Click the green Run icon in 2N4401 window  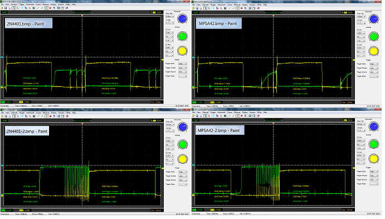(x=46, y=8)
